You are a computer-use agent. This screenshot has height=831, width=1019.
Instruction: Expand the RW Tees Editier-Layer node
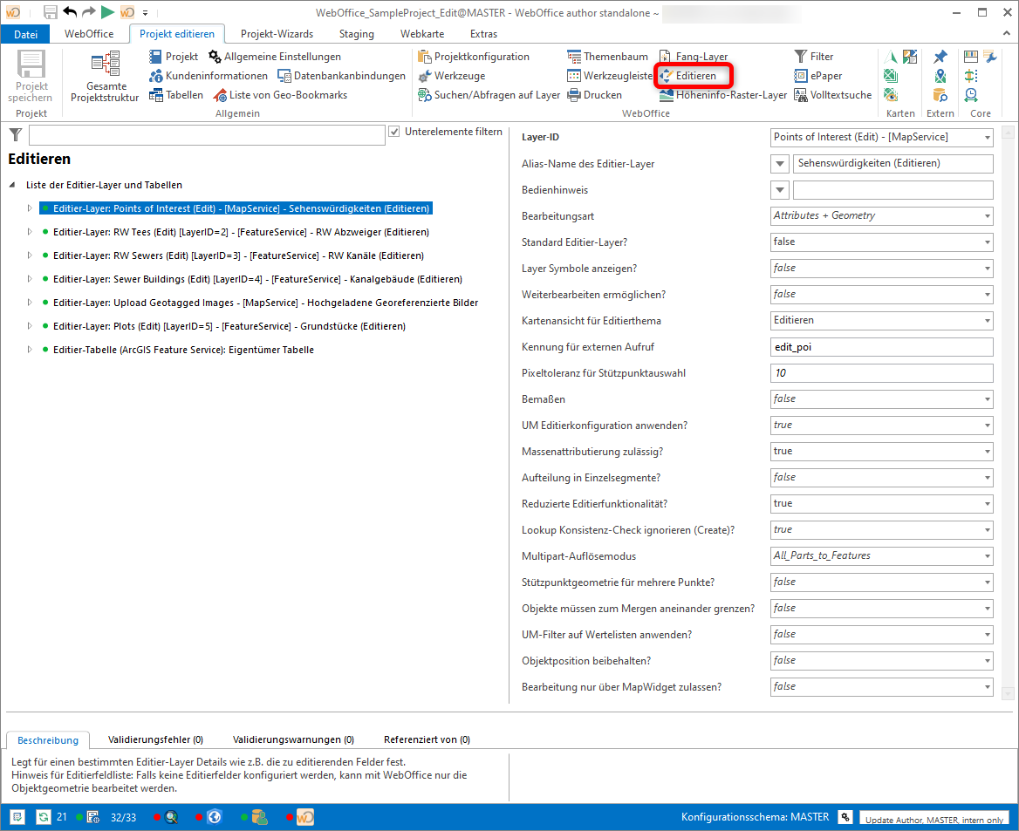(x=30, y=233)
